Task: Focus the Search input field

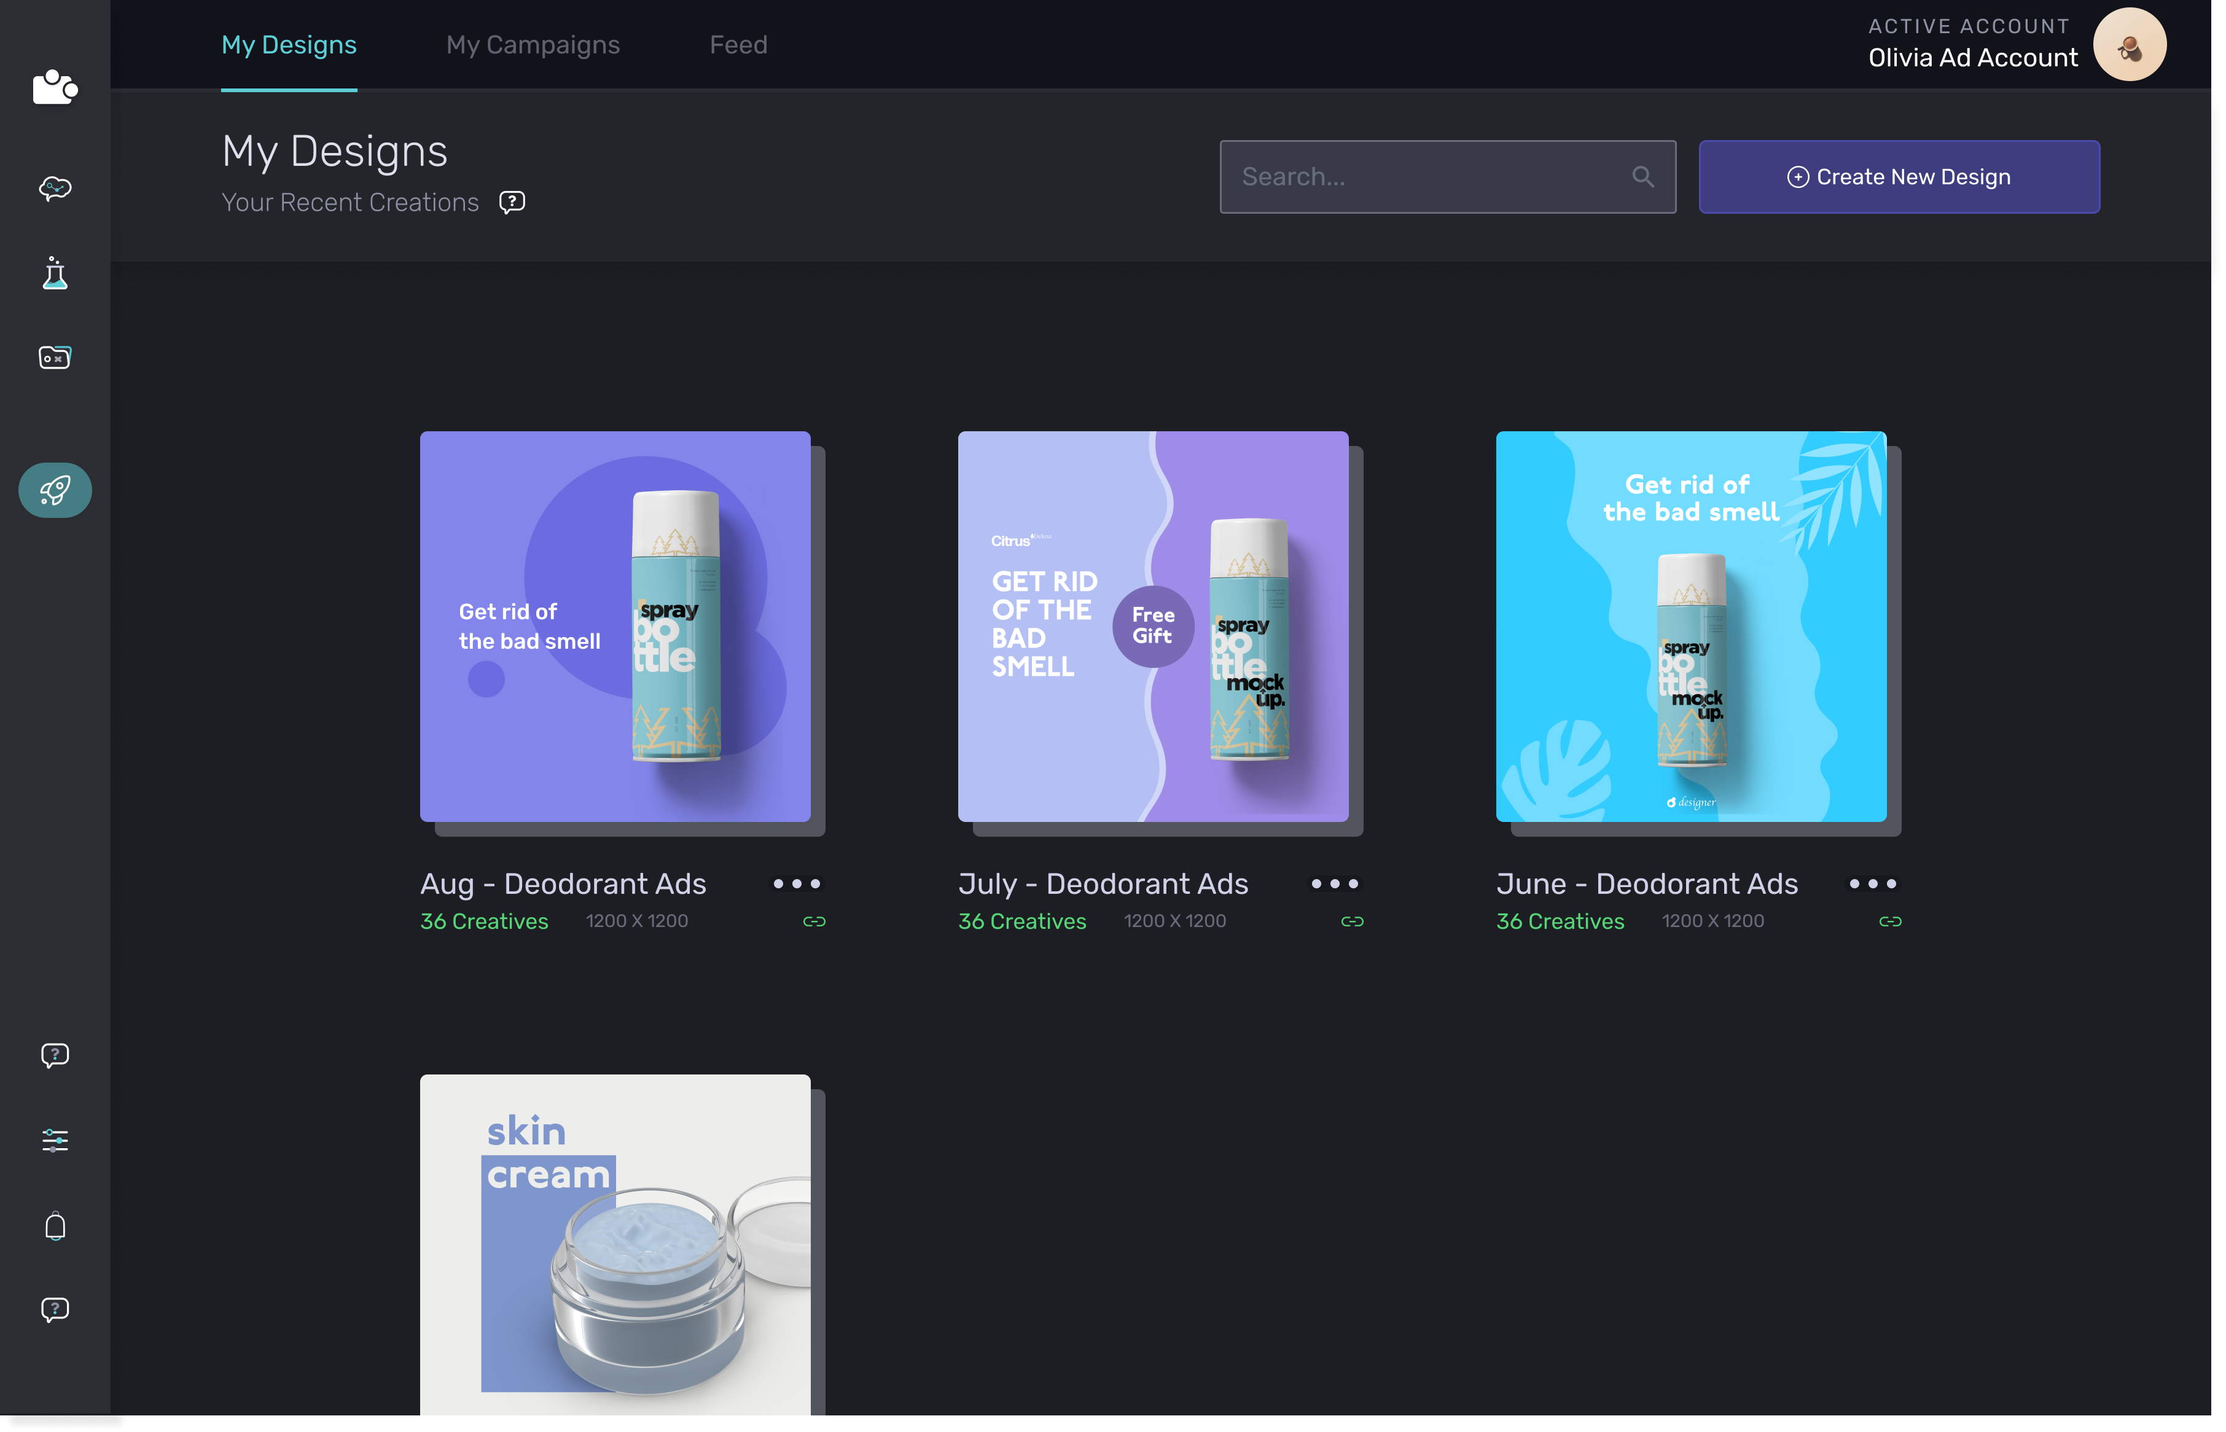Action: coord(1447,177)
